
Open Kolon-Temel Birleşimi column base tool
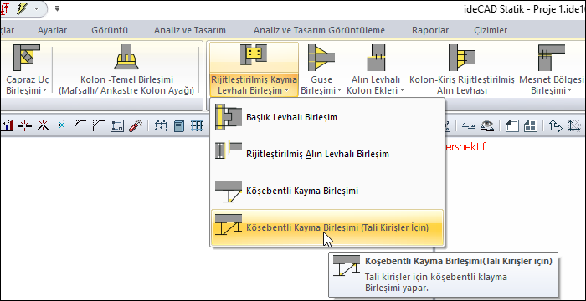[x=126, y=69]
